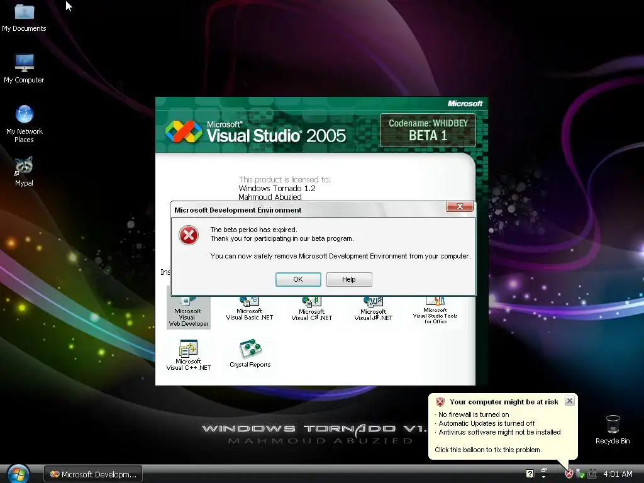
Task: Click the Windows Start orb
Action: tap(18, 474)
